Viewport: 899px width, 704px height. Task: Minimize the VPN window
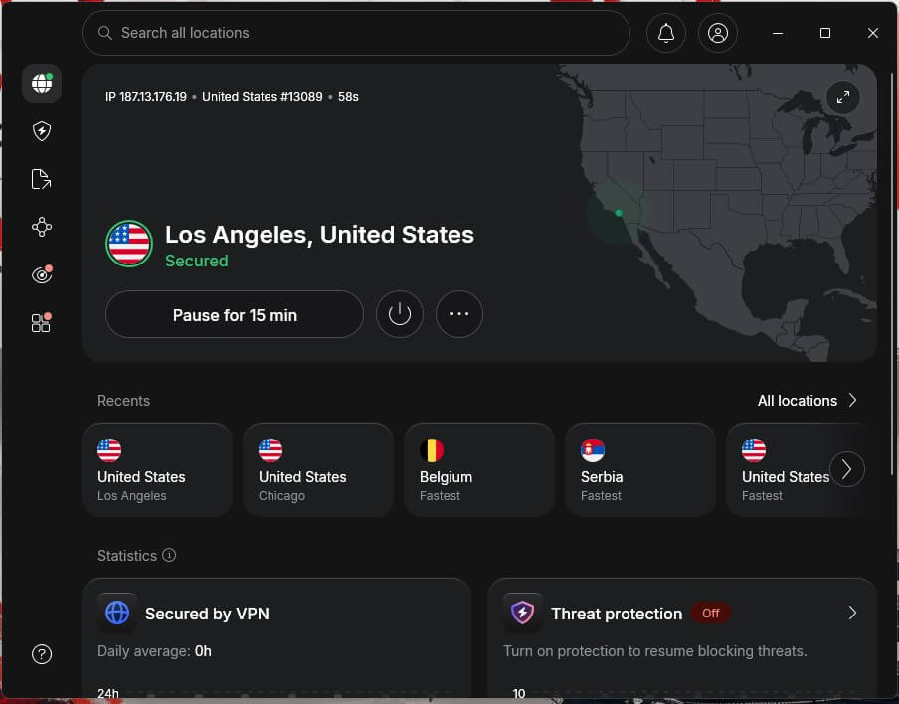pos(778,33)
